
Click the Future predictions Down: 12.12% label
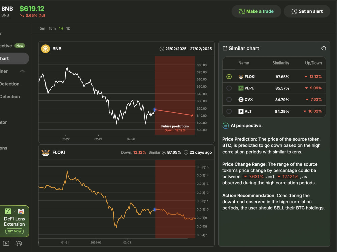[175, 128]
